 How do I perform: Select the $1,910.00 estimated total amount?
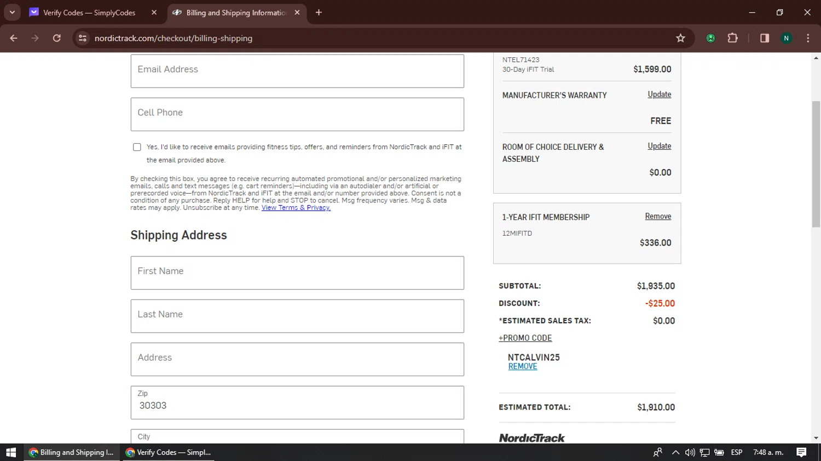coord(656,407)
